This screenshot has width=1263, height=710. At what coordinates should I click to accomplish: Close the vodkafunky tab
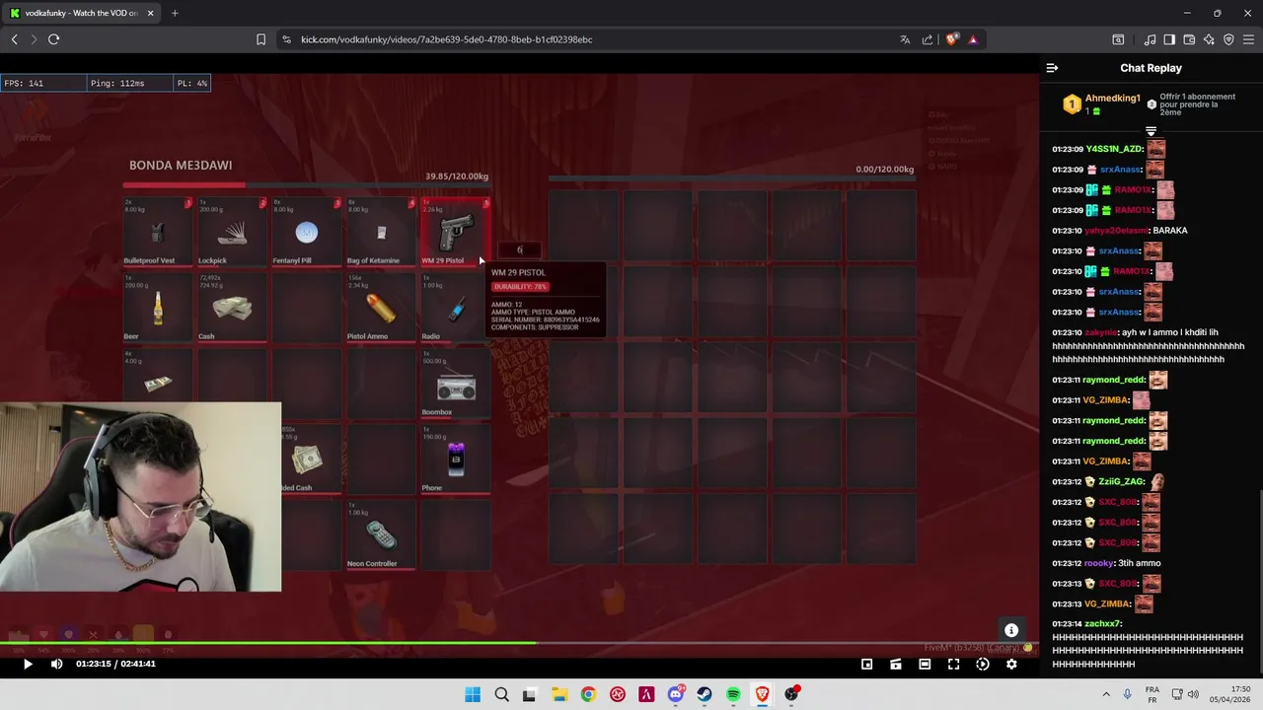point(150,13)
